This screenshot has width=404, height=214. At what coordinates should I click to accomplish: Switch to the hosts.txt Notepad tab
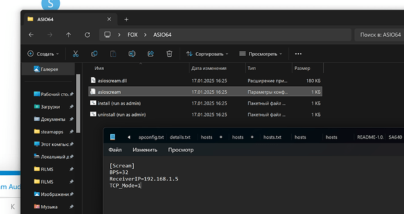coord(272,137)
